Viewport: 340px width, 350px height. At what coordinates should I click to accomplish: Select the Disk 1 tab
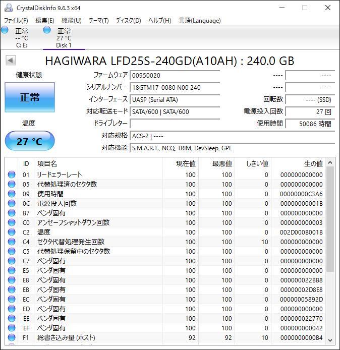64,37
